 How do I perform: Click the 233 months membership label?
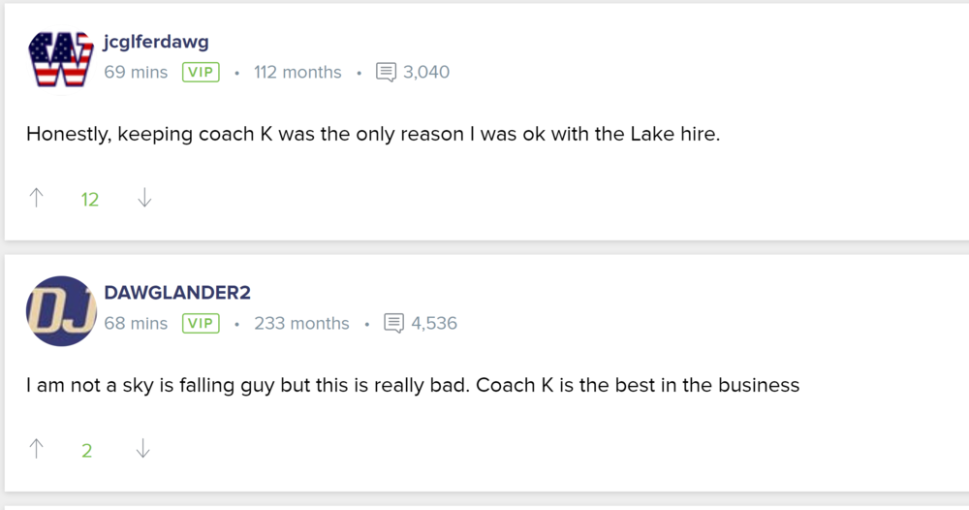[301, 323]
